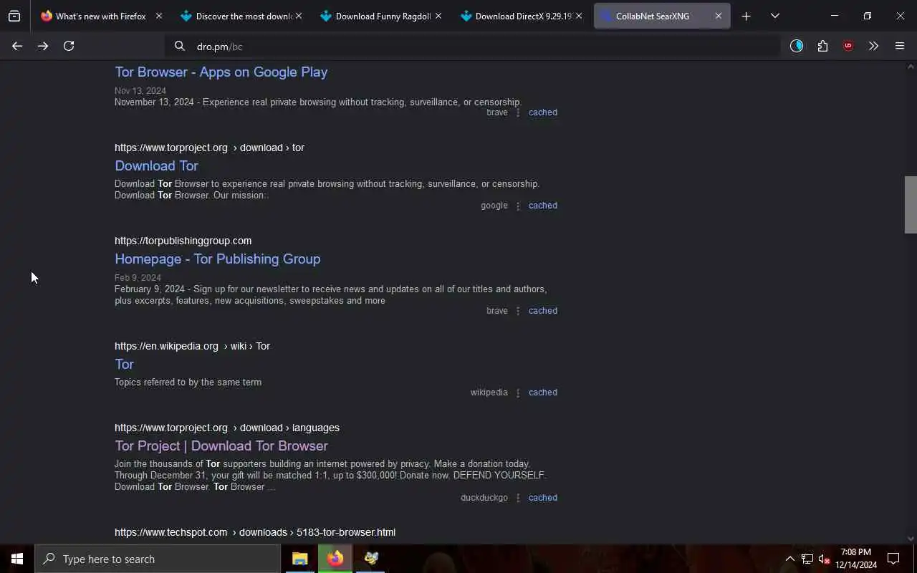The width and height of the screenshot is (917, 573).
Task: Close the Download Funny Ragdoll tab
Action: pos(438,16)
